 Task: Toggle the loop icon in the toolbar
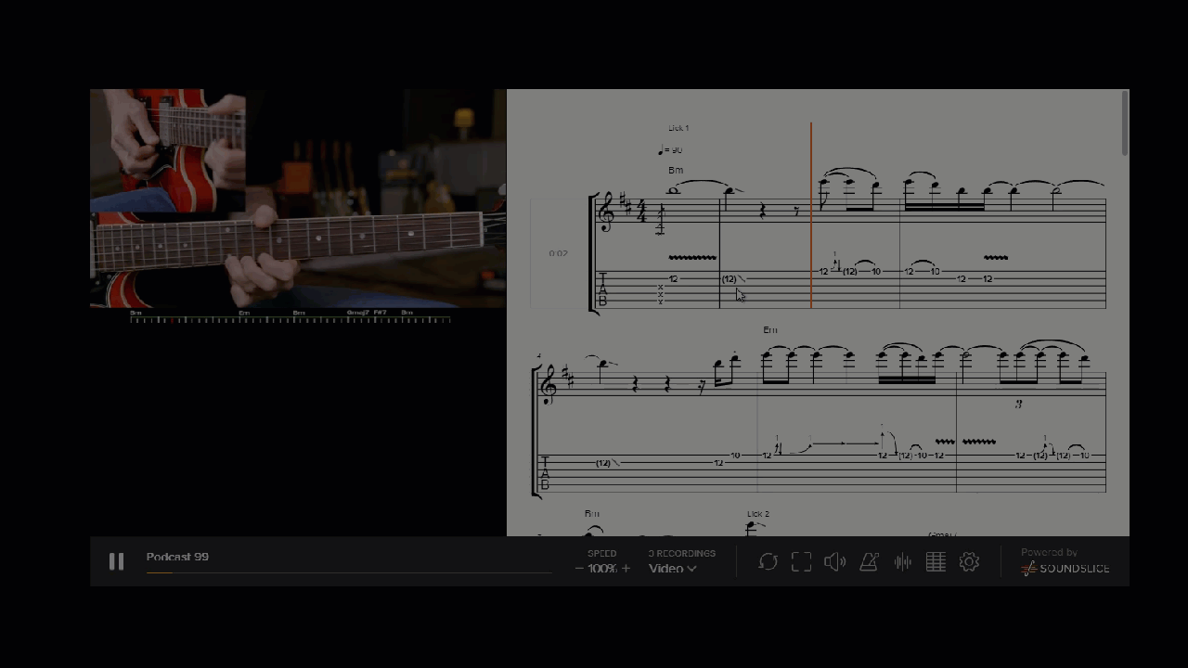click(x=768, y=561)
